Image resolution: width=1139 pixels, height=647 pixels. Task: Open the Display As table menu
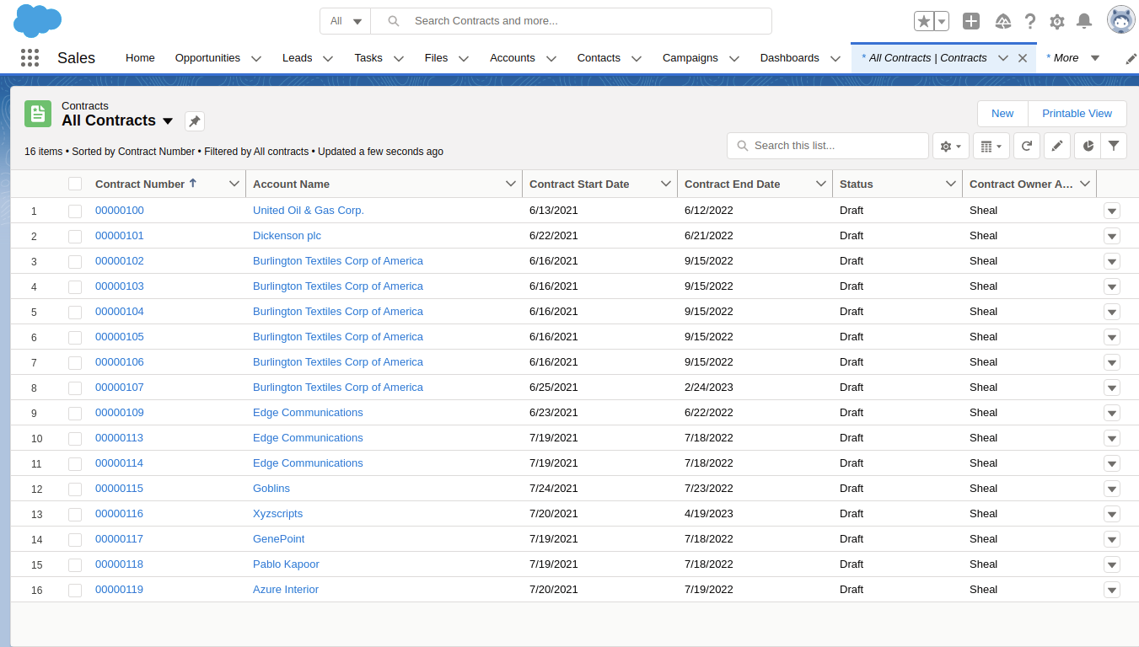991,146
